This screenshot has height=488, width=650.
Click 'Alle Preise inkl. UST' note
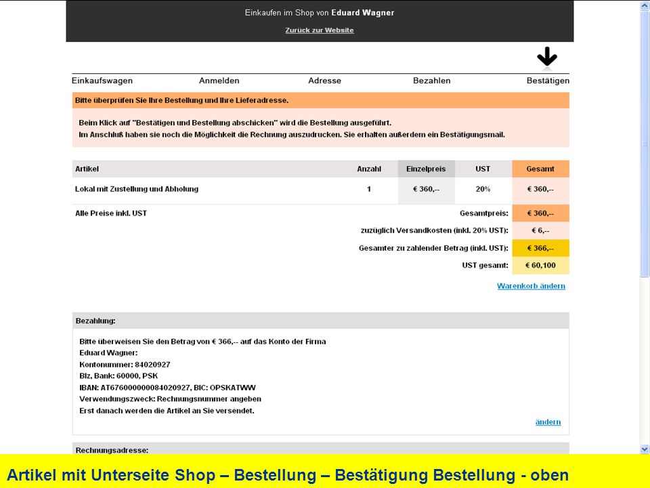(x=110, y=213)
